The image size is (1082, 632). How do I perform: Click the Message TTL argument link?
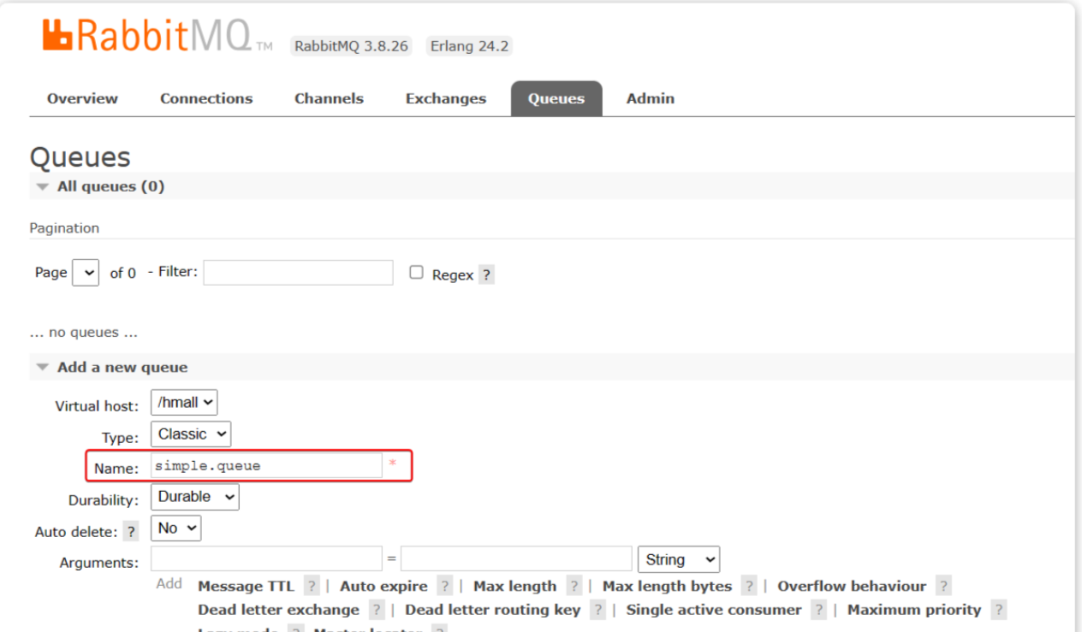pos(246,587)
